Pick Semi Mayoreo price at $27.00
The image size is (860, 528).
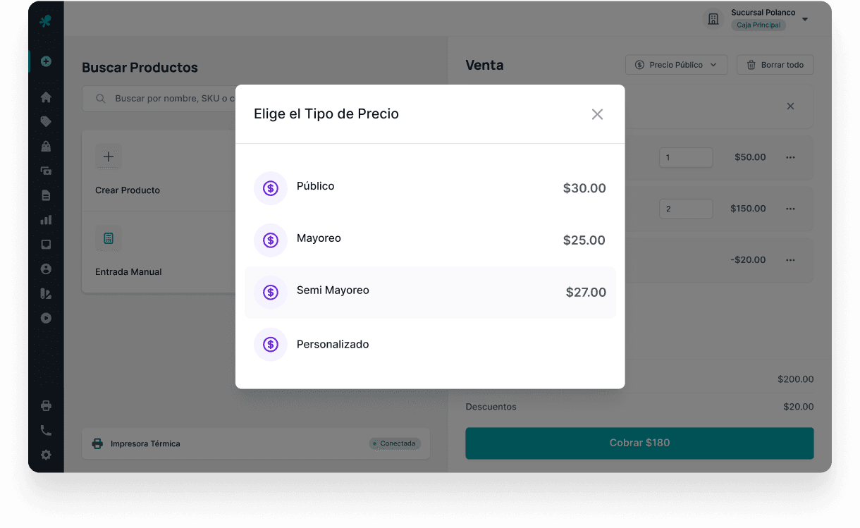click(429, 292)
